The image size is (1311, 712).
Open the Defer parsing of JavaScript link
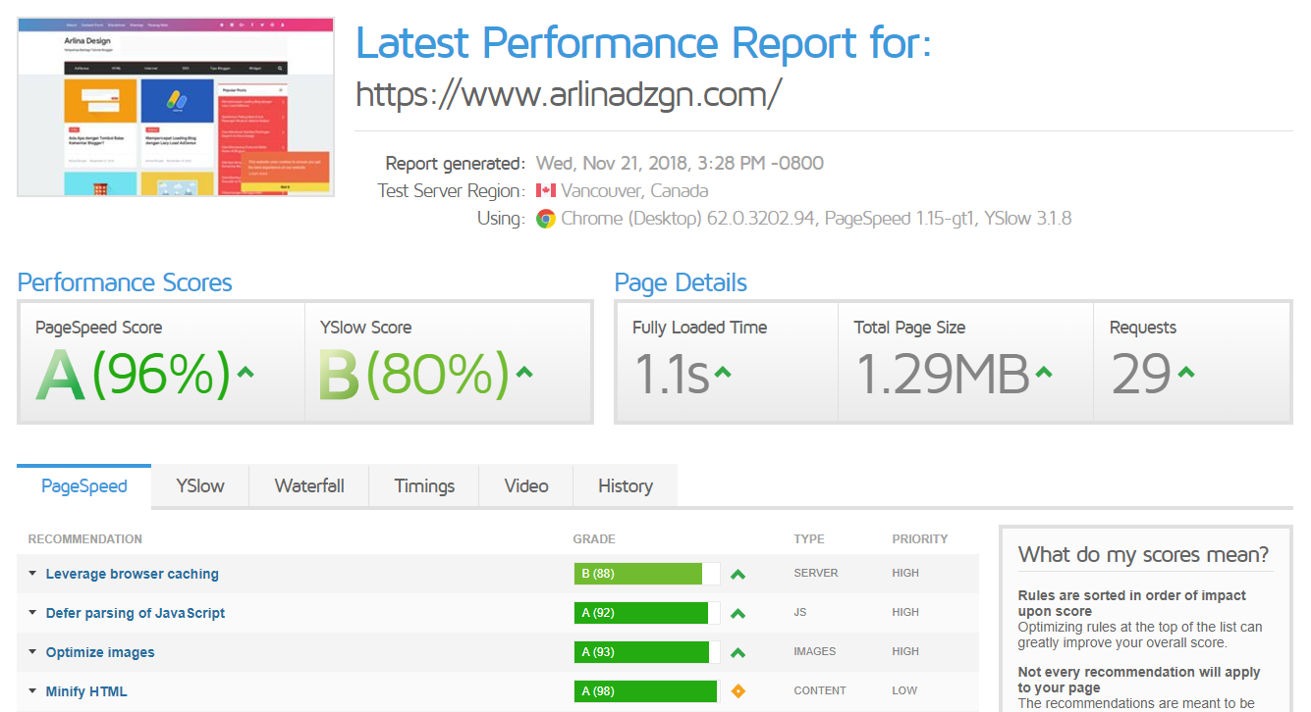coord(136,613)
